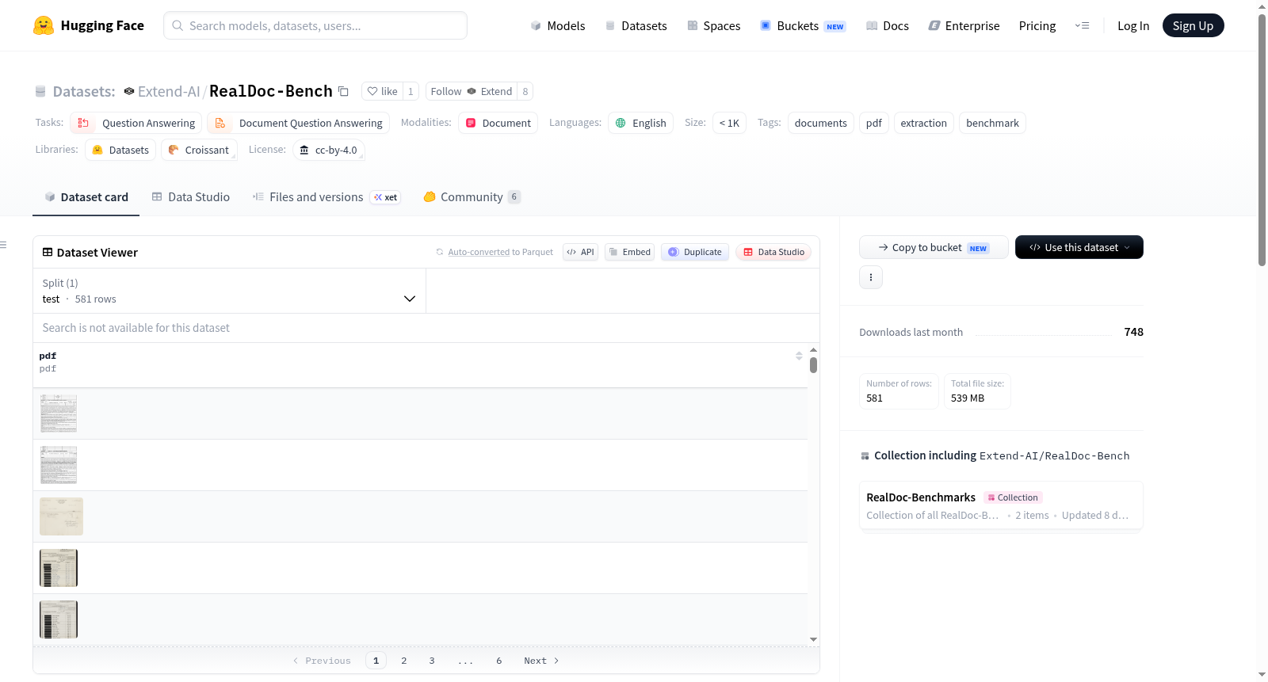This screenshot has height=682, width=1268.
Task: Switch to the Dataset card tab
Action: (x=86, y=197)
